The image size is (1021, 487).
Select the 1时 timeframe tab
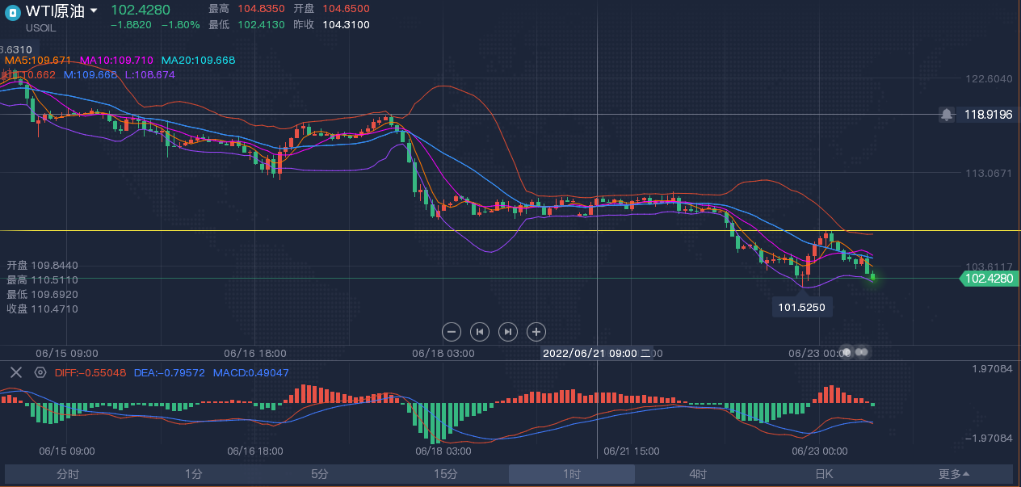572,474
